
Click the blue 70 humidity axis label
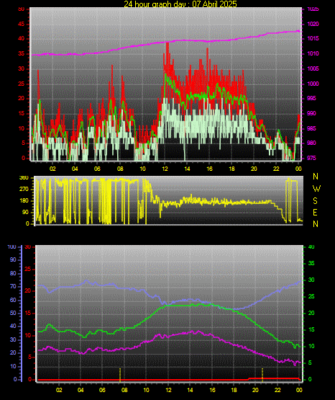[13, 286]
